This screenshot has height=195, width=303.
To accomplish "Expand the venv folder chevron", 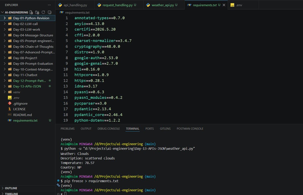I will (5, 92).
